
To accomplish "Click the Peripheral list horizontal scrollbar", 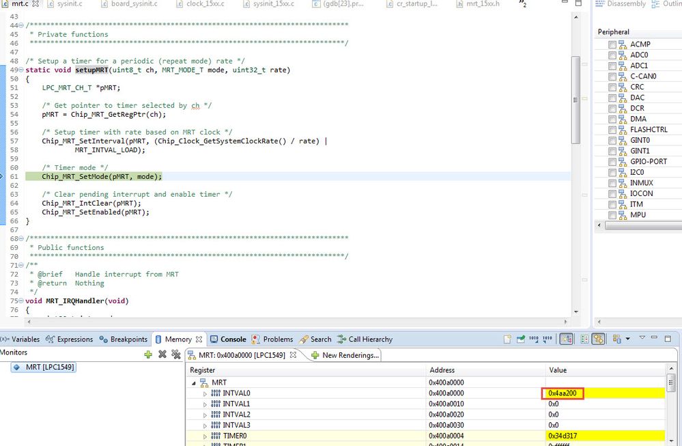I will tap(643, 225).
